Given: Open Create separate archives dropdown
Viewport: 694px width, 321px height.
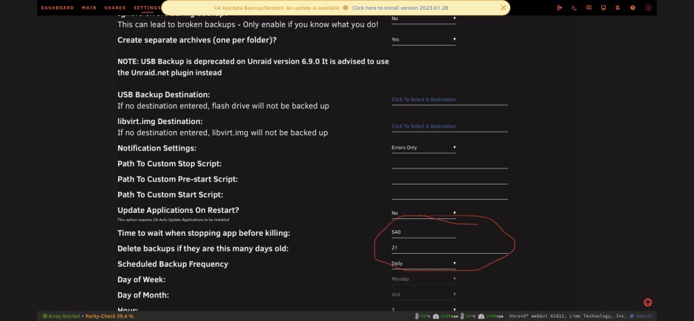Looking at the screenshot, I should tap(423, 40).
